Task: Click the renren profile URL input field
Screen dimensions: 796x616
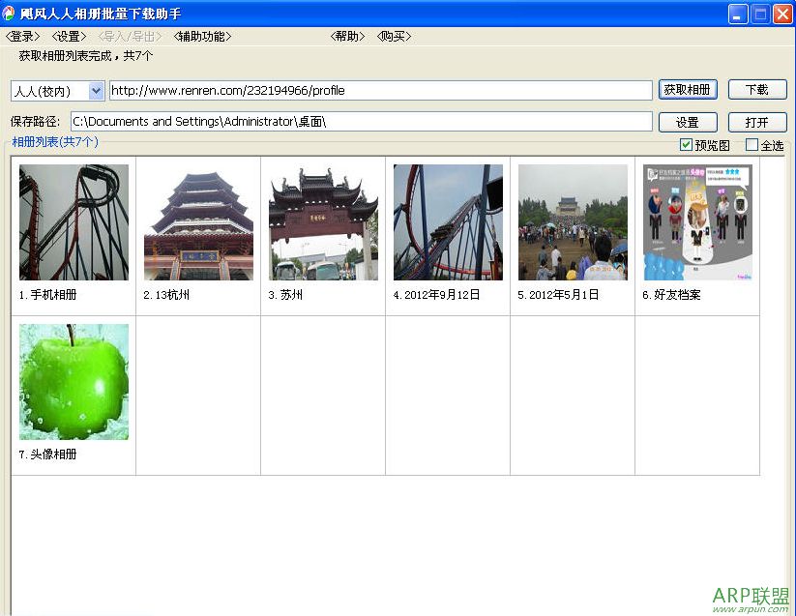Action: [x=380, y=91]
